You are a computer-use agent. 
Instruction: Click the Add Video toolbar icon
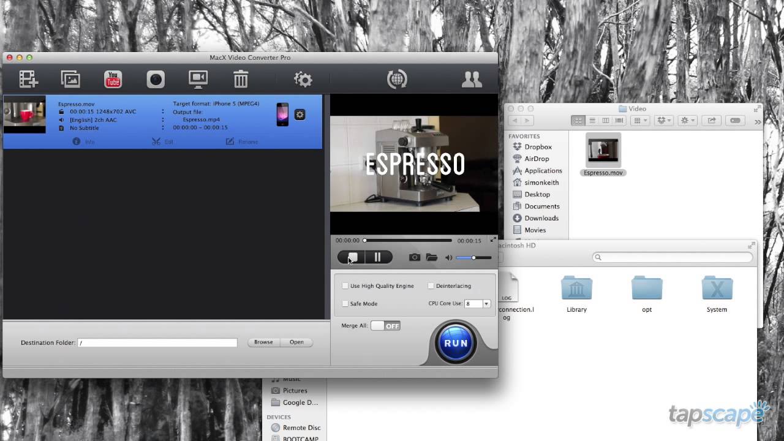pos(28,79)
